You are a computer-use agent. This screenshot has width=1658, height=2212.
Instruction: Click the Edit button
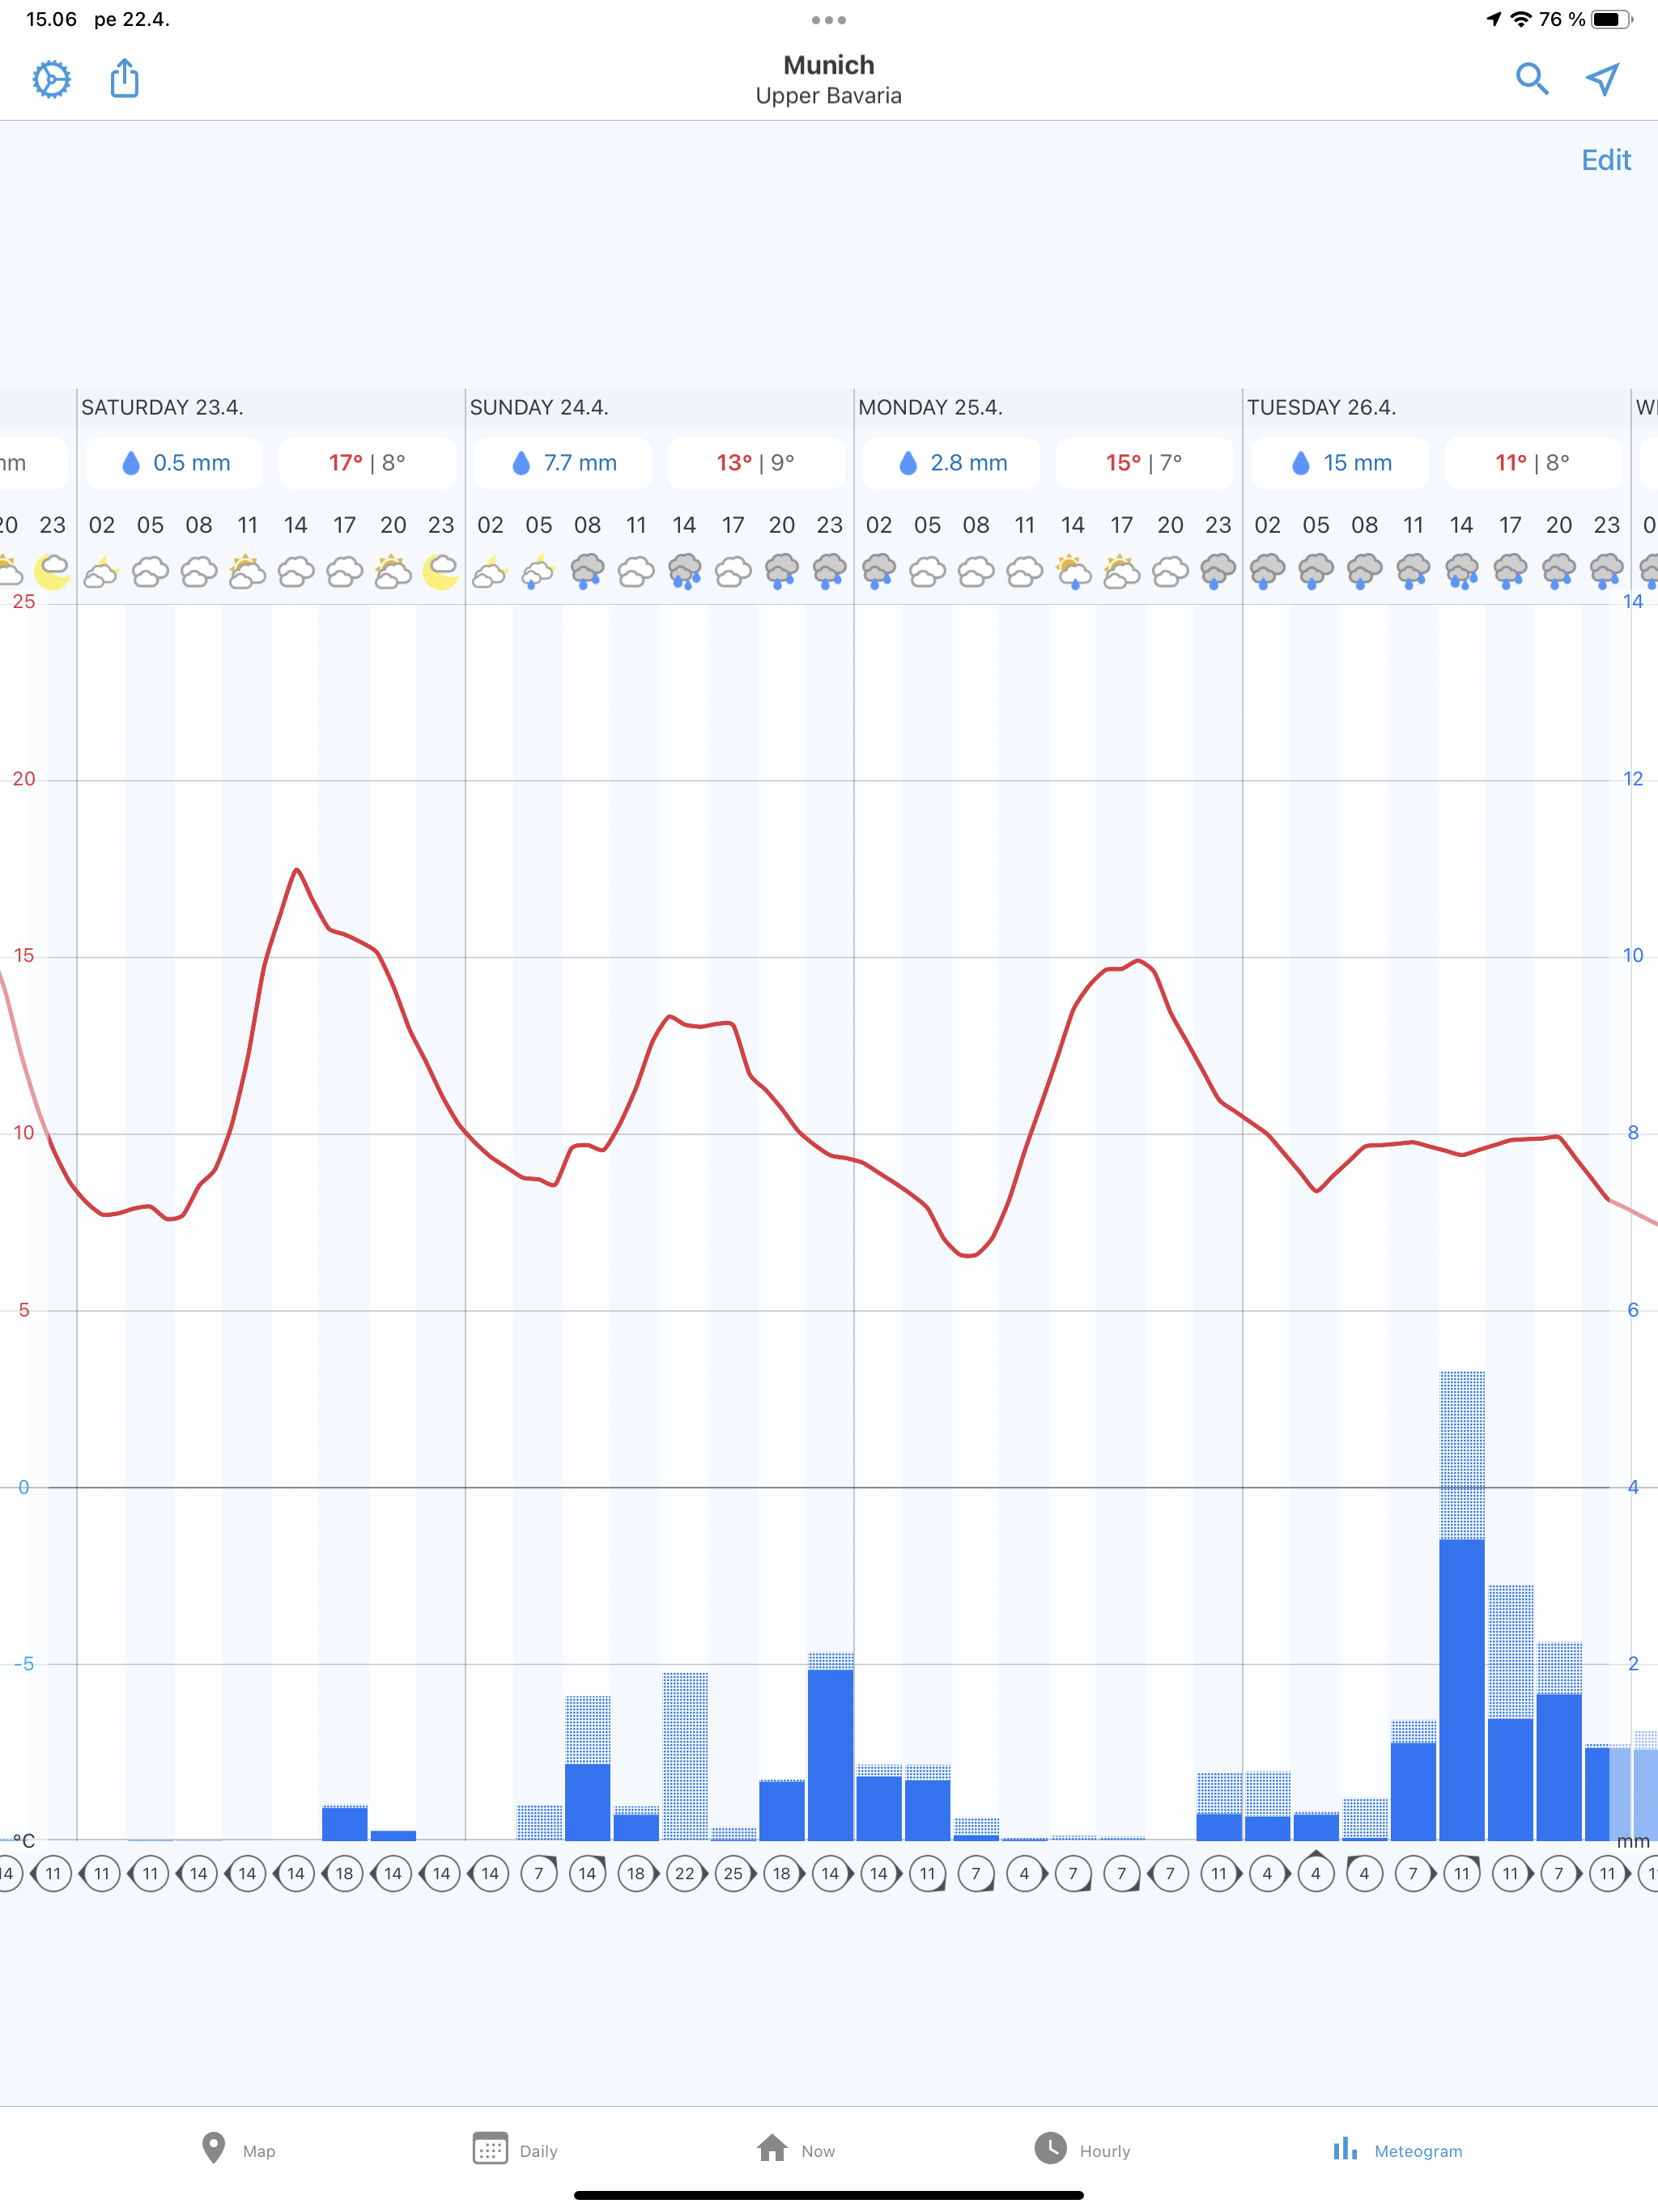1605,160
